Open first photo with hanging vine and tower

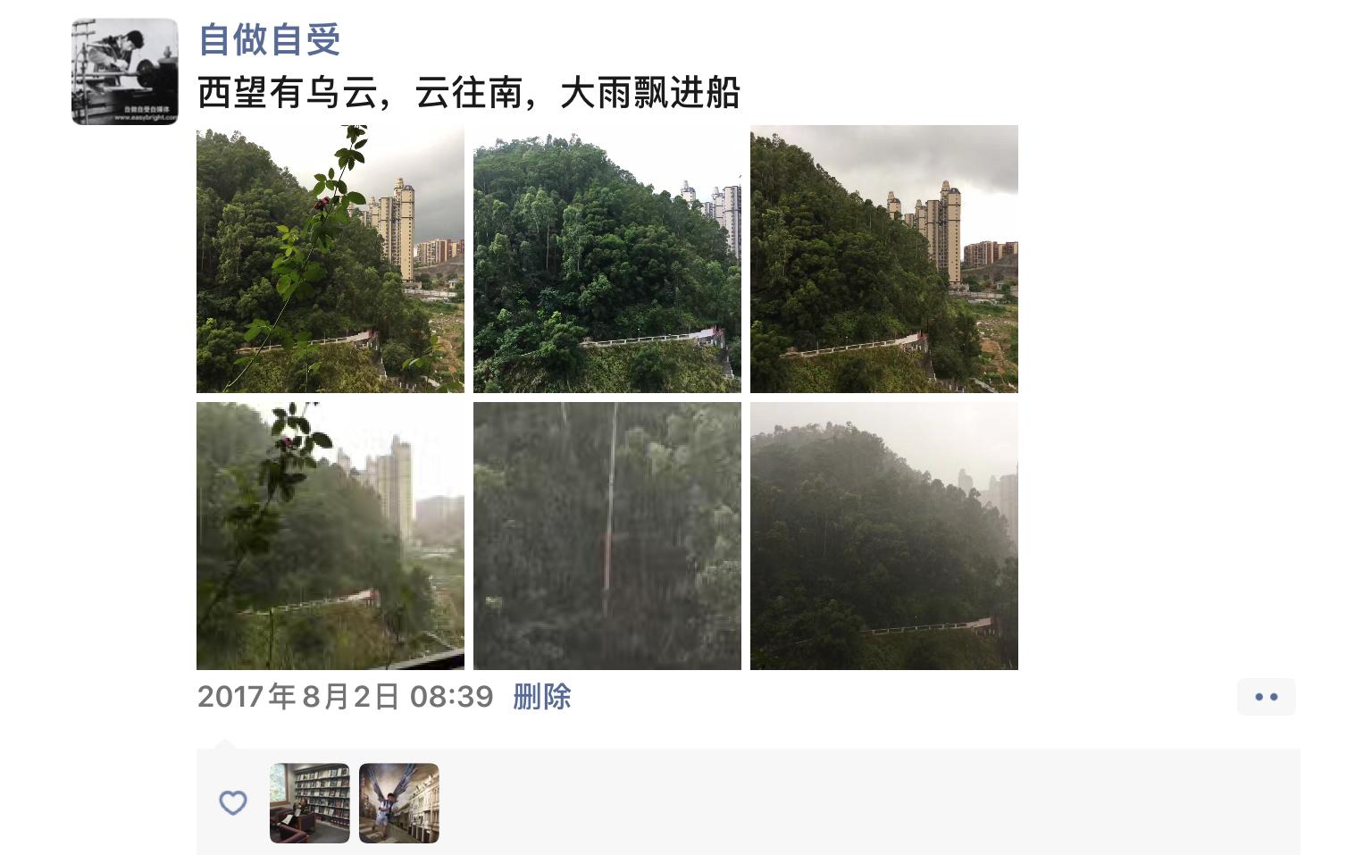point(330,259)
